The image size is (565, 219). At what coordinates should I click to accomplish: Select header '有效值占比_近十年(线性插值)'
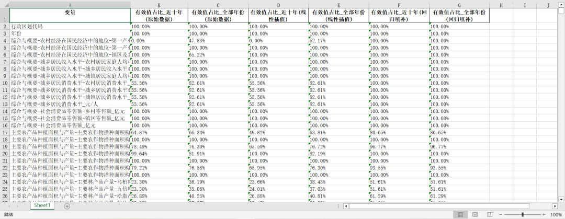(278, 16)
